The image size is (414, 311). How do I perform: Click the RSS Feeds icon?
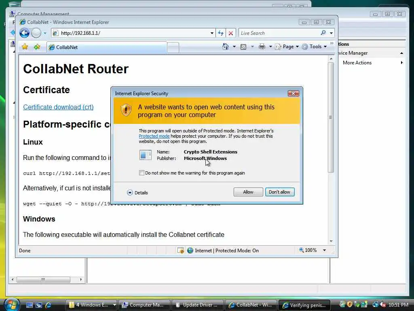point(243,47)
